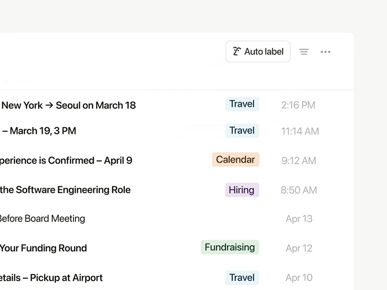This screenshot has height=290, width=387.
Task: Open the March 19, 3 PM email
Action: click(x=39, y=131)
